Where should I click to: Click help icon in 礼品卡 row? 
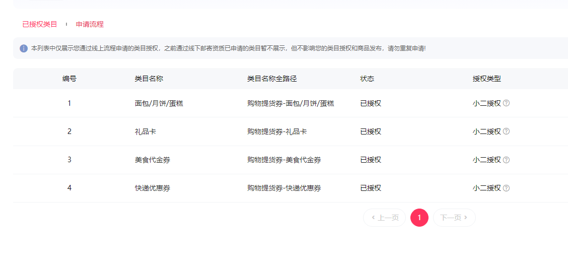coord(507,131)
